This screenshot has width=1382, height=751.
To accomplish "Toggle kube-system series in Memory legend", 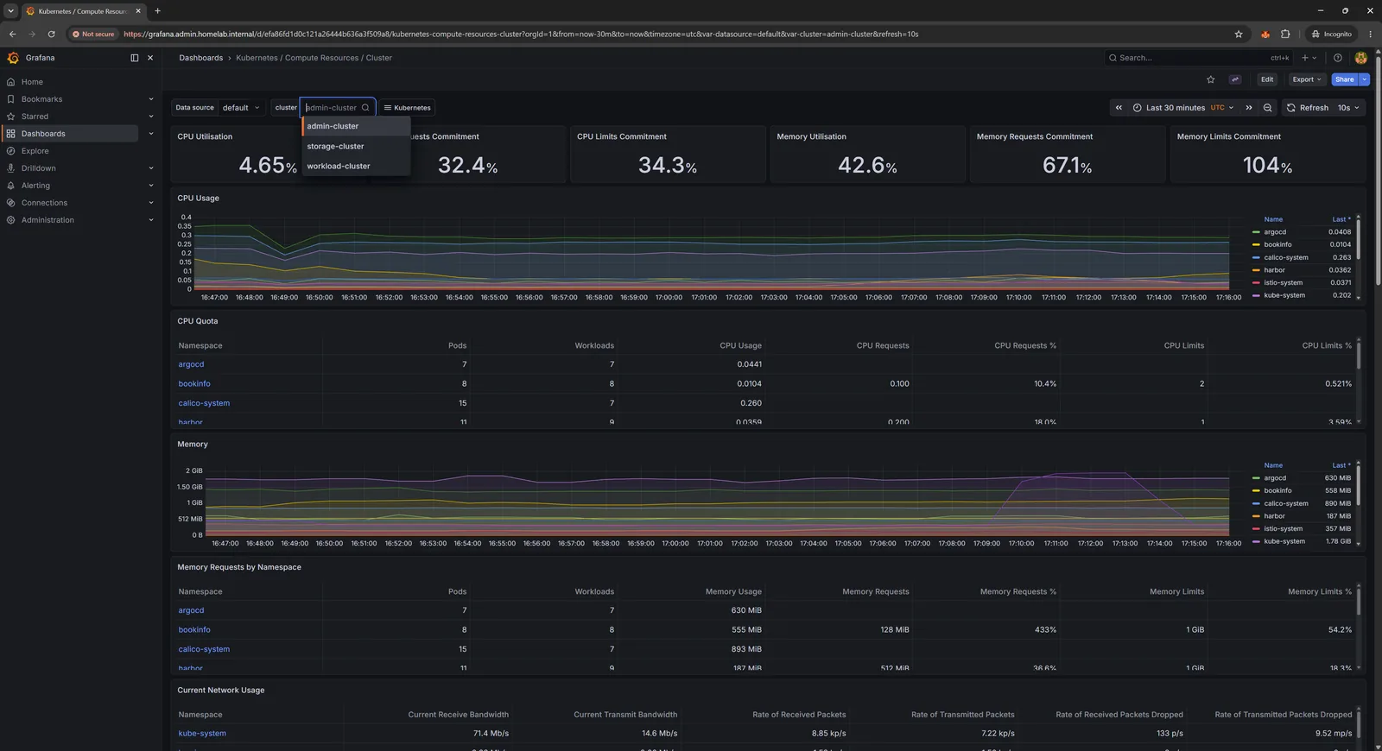I will [x=1284, y=541].
